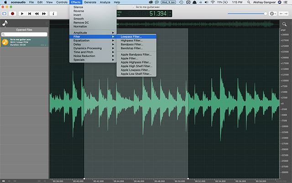Image resolution: width=292 pixels, height=183 pixels.
Task: Expand the Filter submenu
Action: pyautogui.click(x=93, y=37)
